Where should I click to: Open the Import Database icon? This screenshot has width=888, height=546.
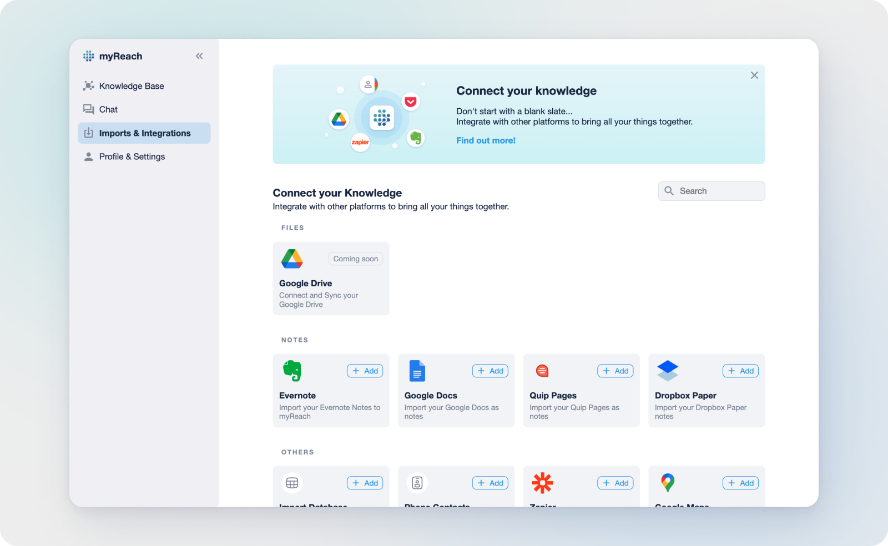(292, 483)
